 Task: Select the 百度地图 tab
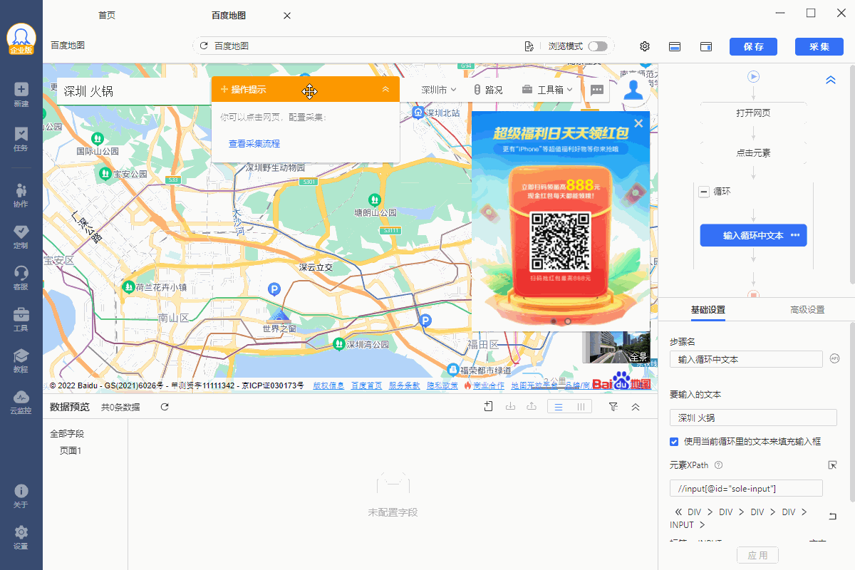229,15
